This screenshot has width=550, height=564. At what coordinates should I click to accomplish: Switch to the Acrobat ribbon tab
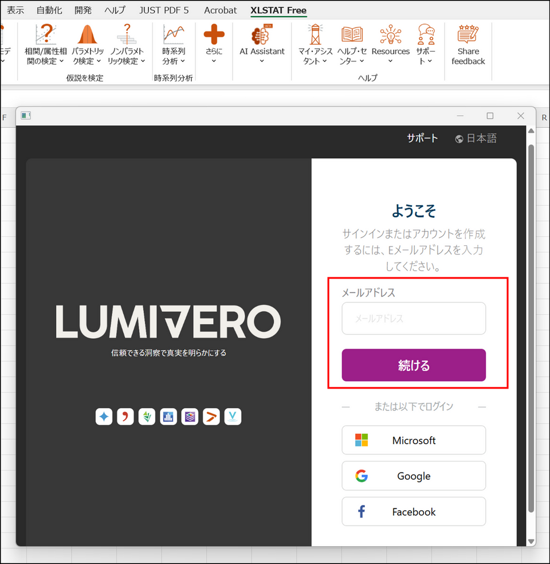(x=220, y=10)
